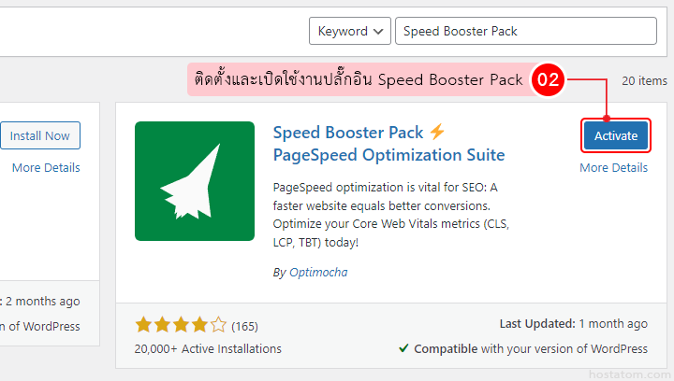Click the 20,000+ Active Installations text
674x381 pixels.
(208, 348)
